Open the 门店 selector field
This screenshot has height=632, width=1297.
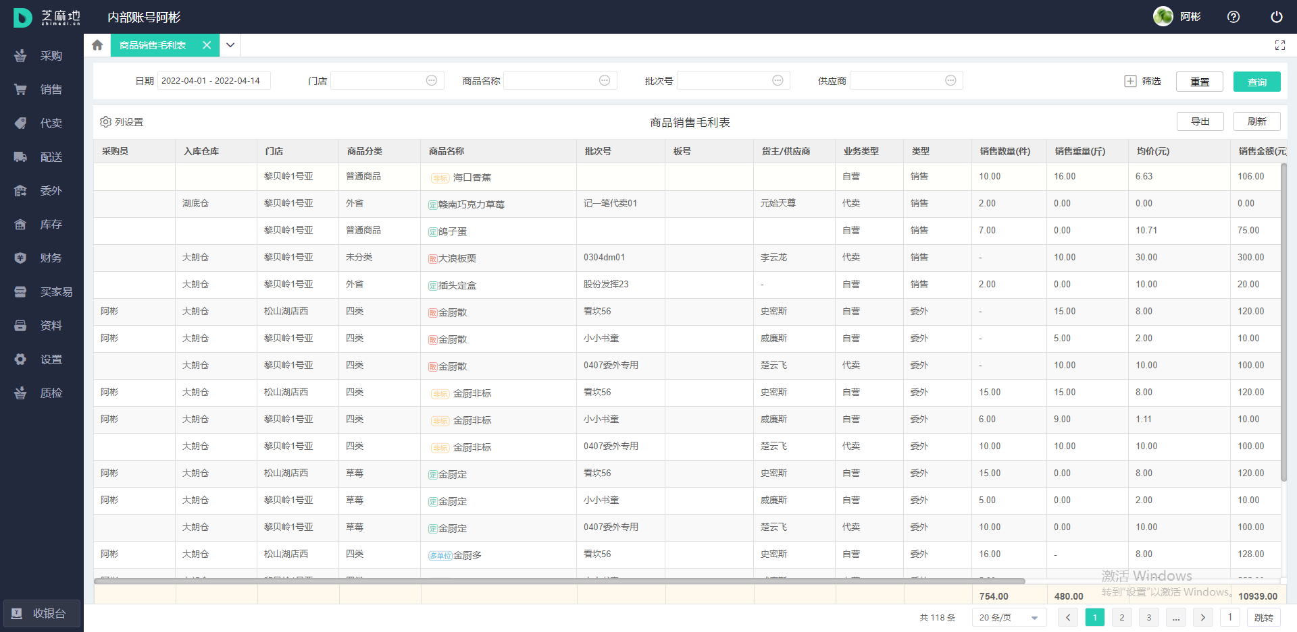(x=387, y=80)
